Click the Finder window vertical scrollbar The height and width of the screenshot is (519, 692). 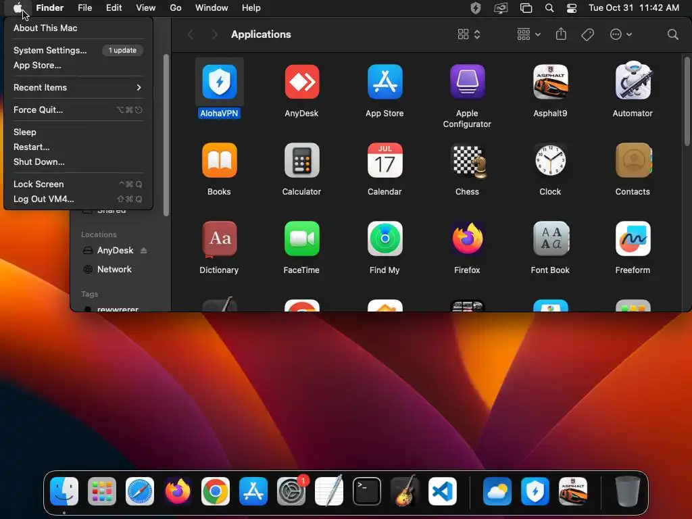687,101
